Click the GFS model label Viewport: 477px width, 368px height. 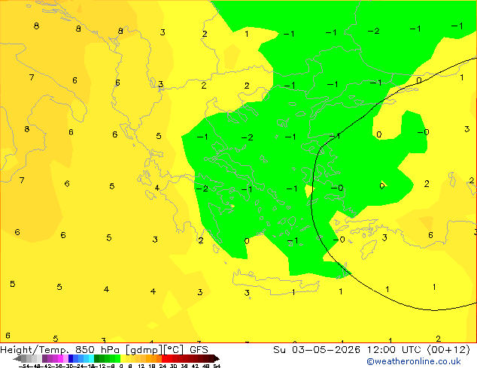pyautogui.click(x=199, y=350)
